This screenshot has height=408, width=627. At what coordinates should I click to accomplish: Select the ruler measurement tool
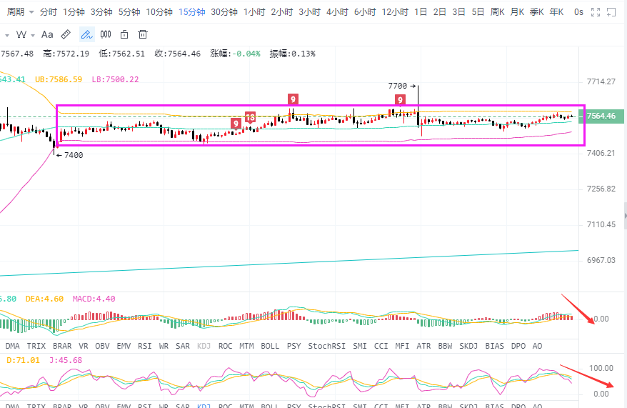tap(66, 35)
